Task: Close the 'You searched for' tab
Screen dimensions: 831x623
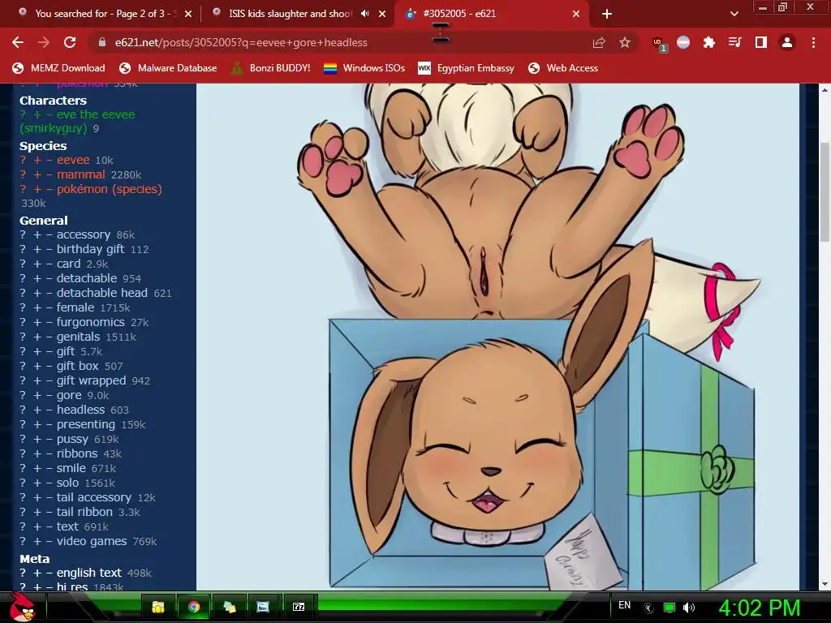Action: click(188, 14)
